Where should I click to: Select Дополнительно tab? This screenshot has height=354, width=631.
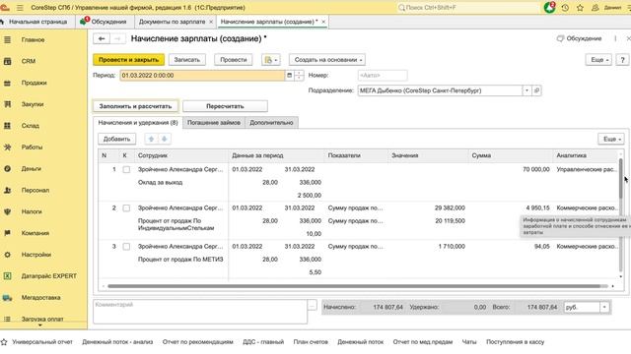tap(271, 122)
